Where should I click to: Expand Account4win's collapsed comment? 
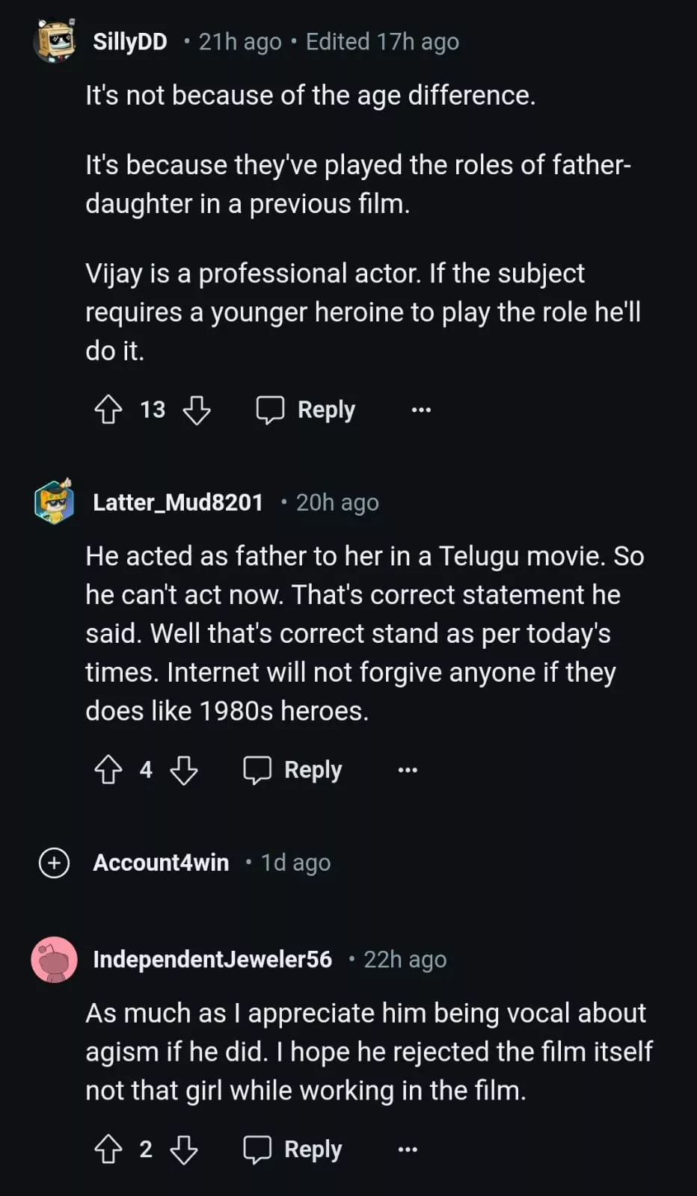(54, 863)
